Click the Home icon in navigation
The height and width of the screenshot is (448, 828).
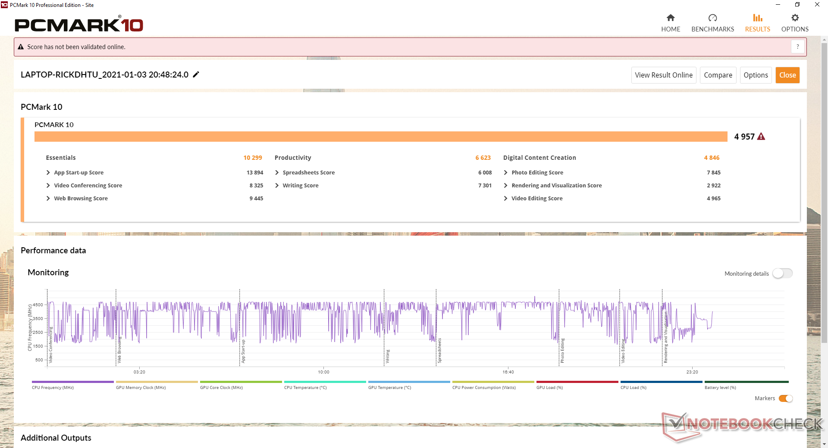670,18
